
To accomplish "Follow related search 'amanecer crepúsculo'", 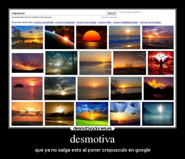I will tap(65, 22).
